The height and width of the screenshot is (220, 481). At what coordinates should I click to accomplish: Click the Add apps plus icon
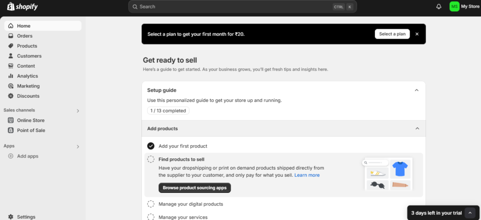pos(11,156)
